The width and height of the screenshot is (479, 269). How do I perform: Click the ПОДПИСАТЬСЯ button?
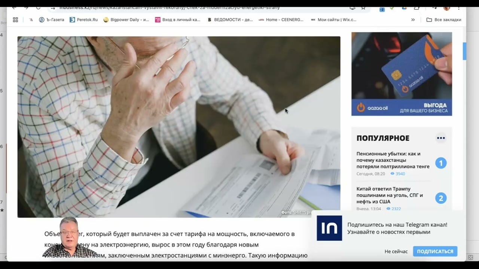click(x=435, y=251)
